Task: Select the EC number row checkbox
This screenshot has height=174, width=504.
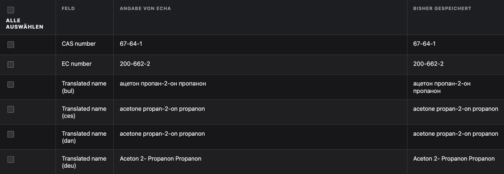Action: pyautogui.click(x=11, y=64)
